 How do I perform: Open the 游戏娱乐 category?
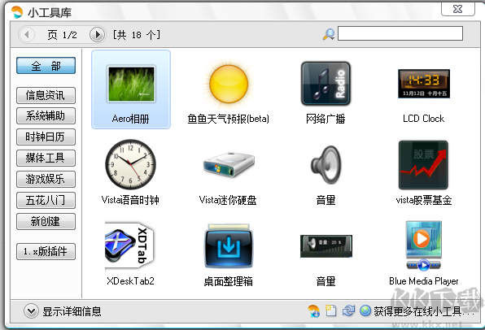pos(46,179)
